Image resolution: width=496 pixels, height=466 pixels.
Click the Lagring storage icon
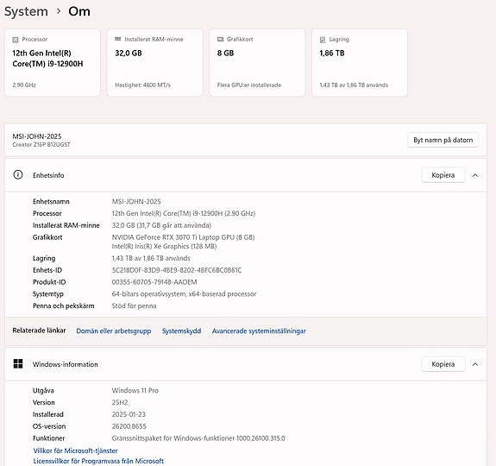(x=323, y=40)
